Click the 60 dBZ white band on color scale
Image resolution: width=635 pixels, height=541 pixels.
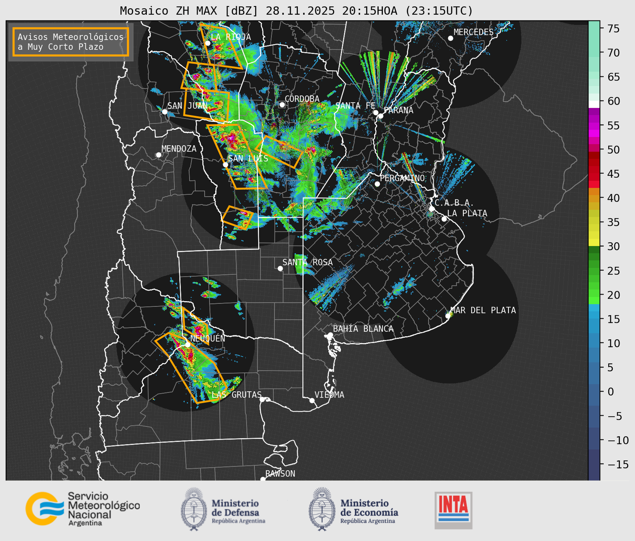coord(594,103)
